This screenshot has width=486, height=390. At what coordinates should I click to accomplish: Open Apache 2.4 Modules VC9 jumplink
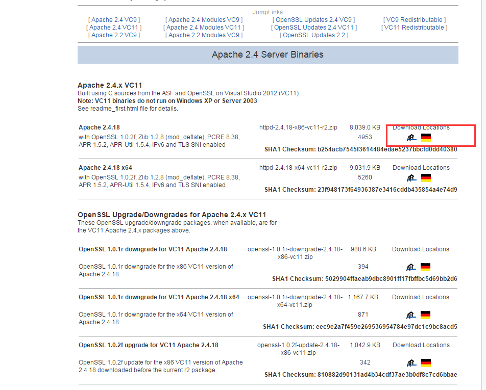[204, 20]
